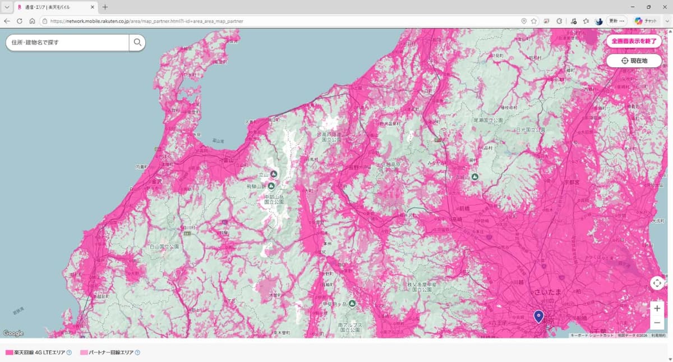Go to the browser home page
673x362 pixels.
[32, 21]
